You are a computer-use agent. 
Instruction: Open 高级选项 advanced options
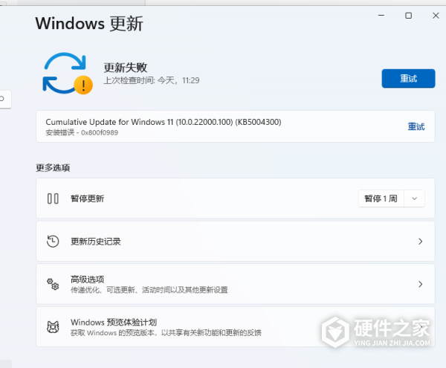tap(235, 284)
